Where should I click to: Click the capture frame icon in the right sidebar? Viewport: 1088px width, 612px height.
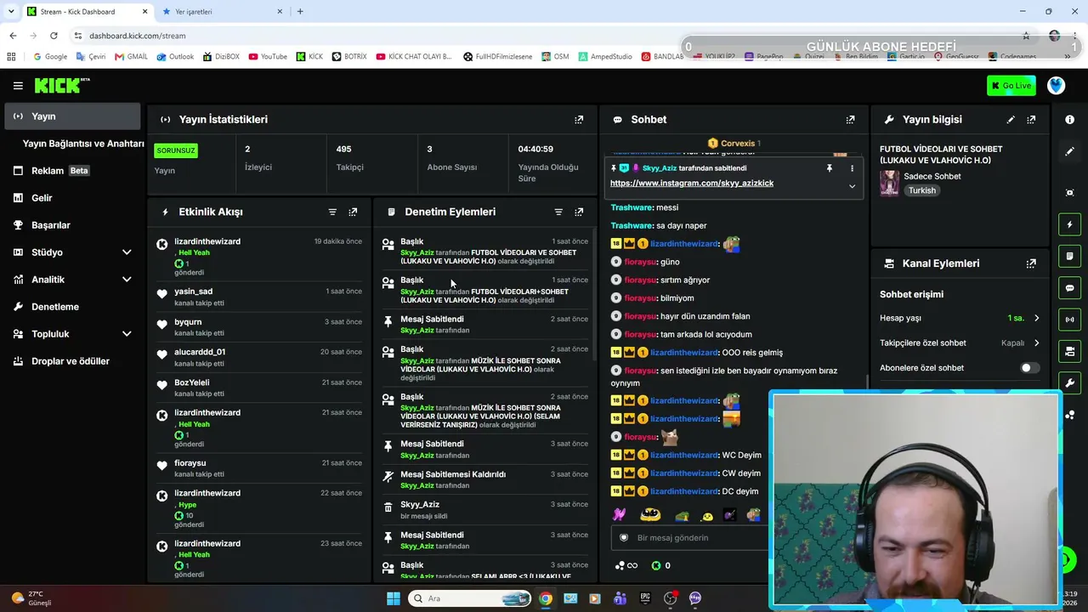(1069, 193)
